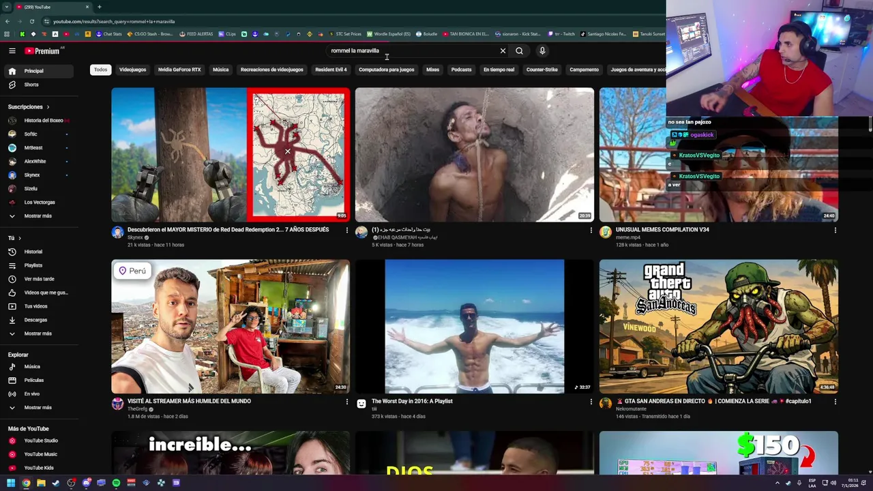This screenshot has width=873, height=491.
Task: Click the magnifier search button
Action: tap(519, 50)
